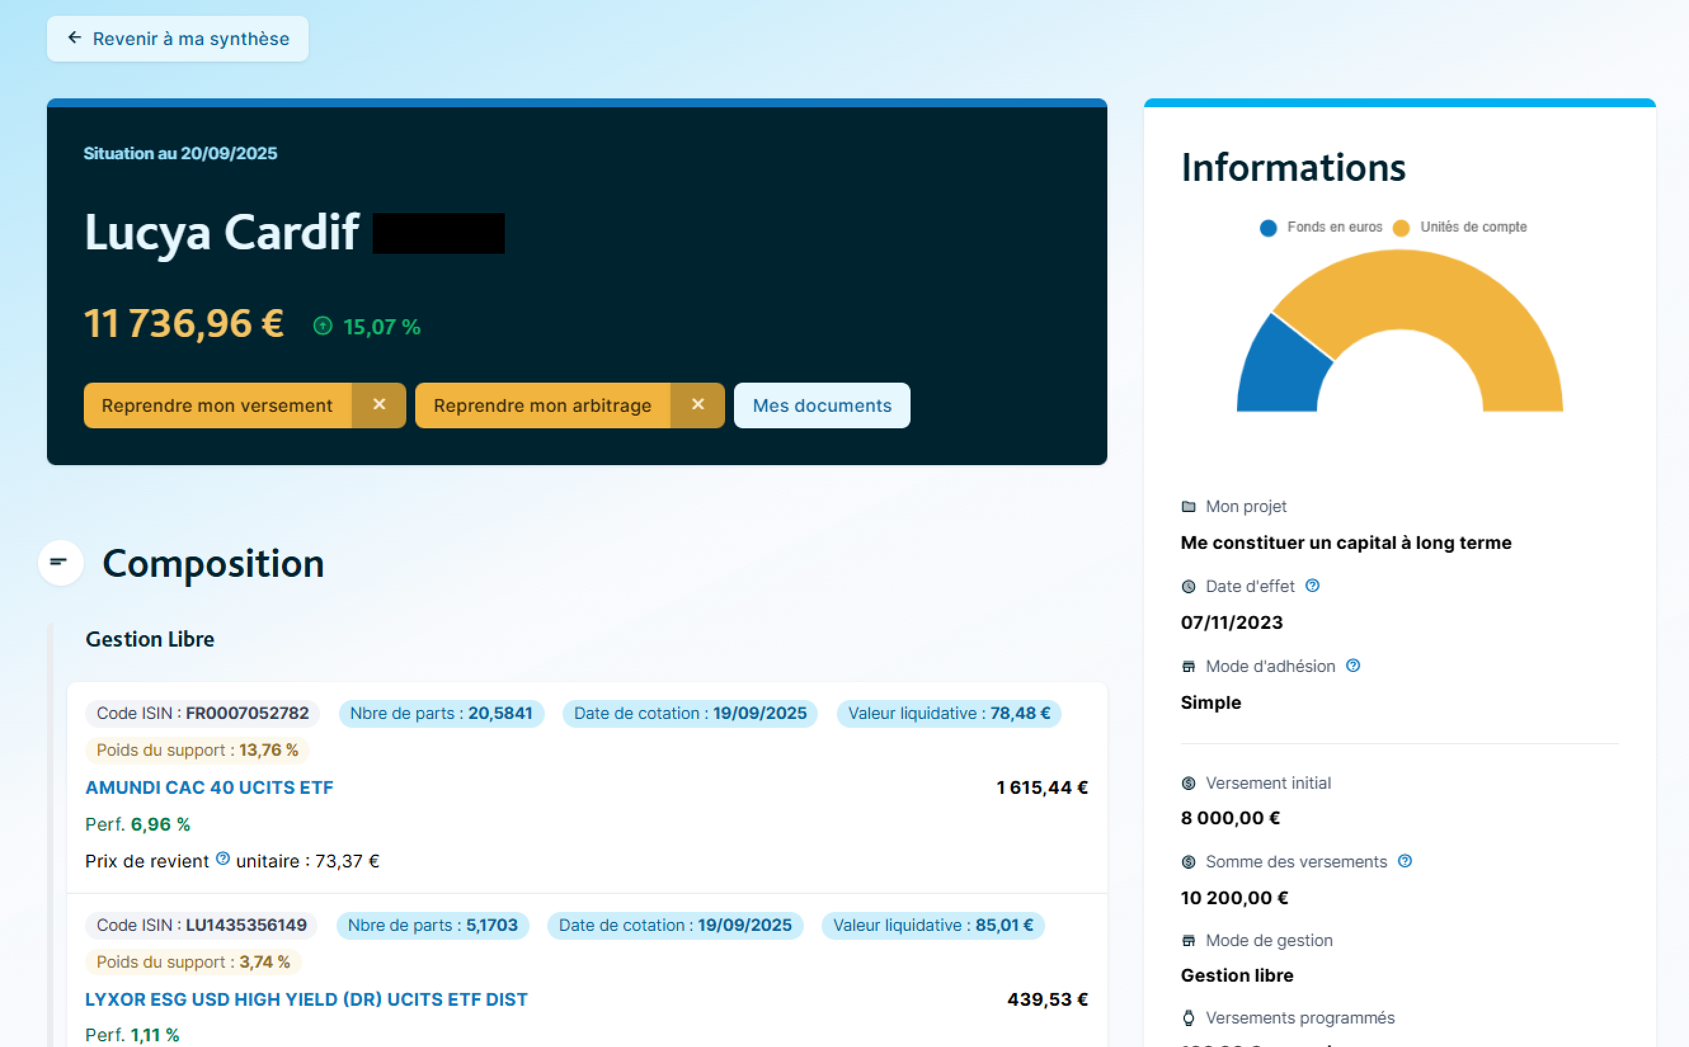Screen dimensions: 1689x1047
Task: Open LYXOR ESG USD HIGH YIELD fund details
Action: coord(306,999)
